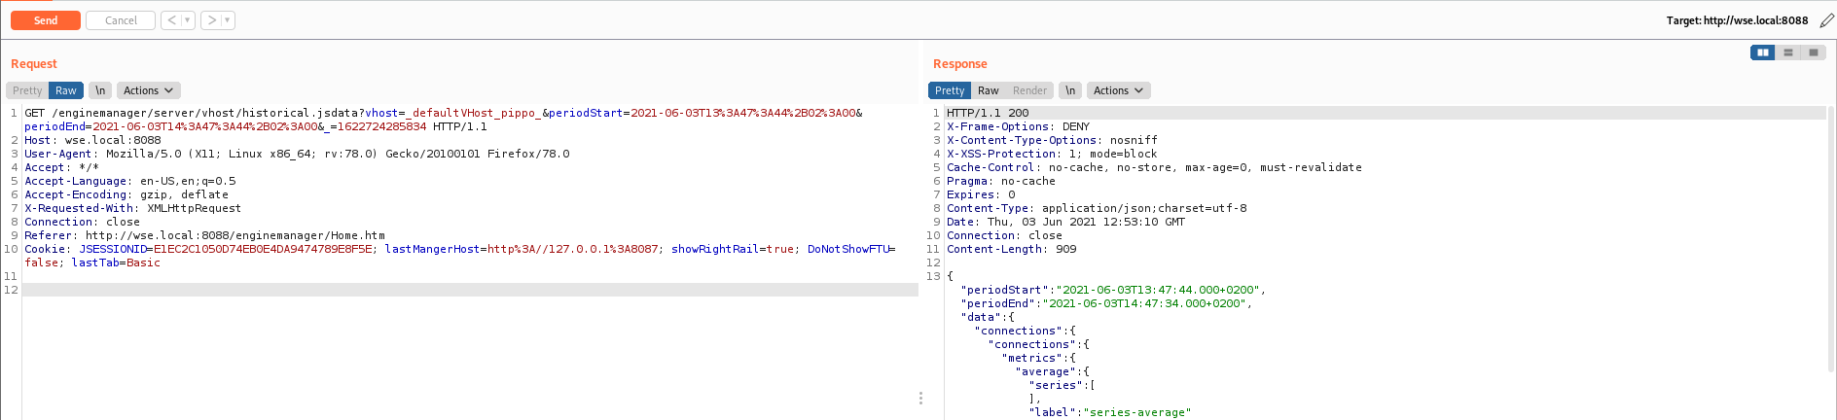1837x420 pixels.
Task: Click the pencil icon to edit target
Action: point(1826,20)
